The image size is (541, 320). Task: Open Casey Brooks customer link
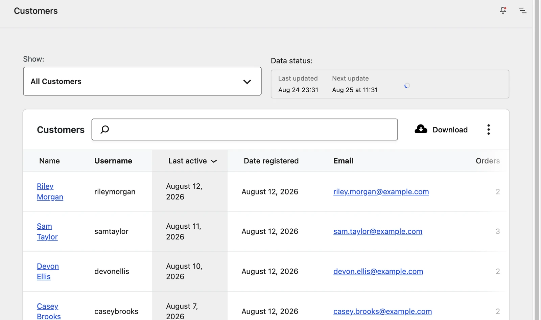point(49,311)
